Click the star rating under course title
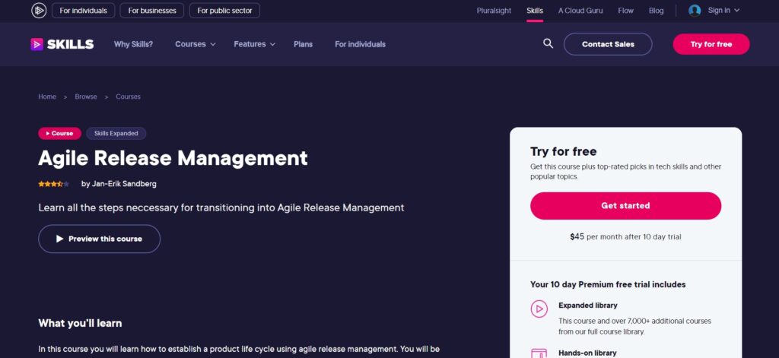 pos(54,184)
